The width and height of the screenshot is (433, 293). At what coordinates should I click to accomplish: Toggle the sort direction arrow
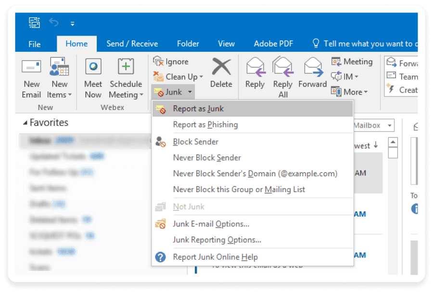coord(376,145)
